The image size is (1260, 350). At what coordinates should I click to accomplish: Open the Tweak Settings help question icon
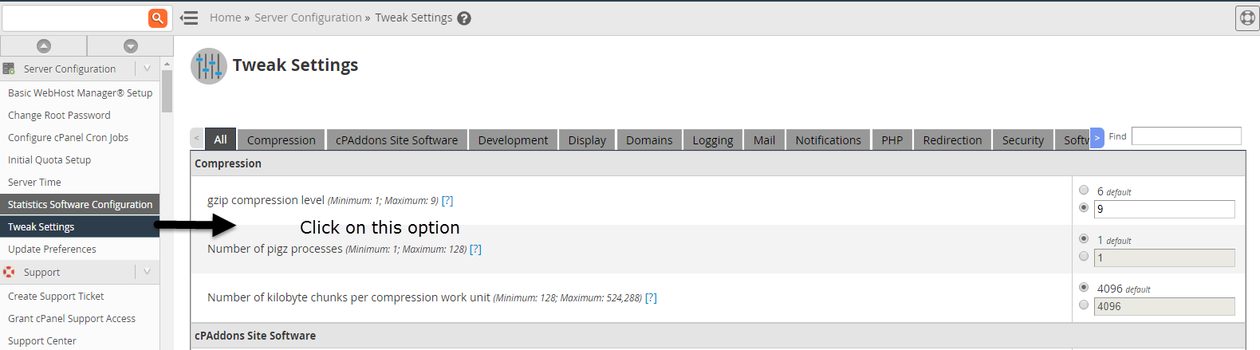click(x=464, y=18)
